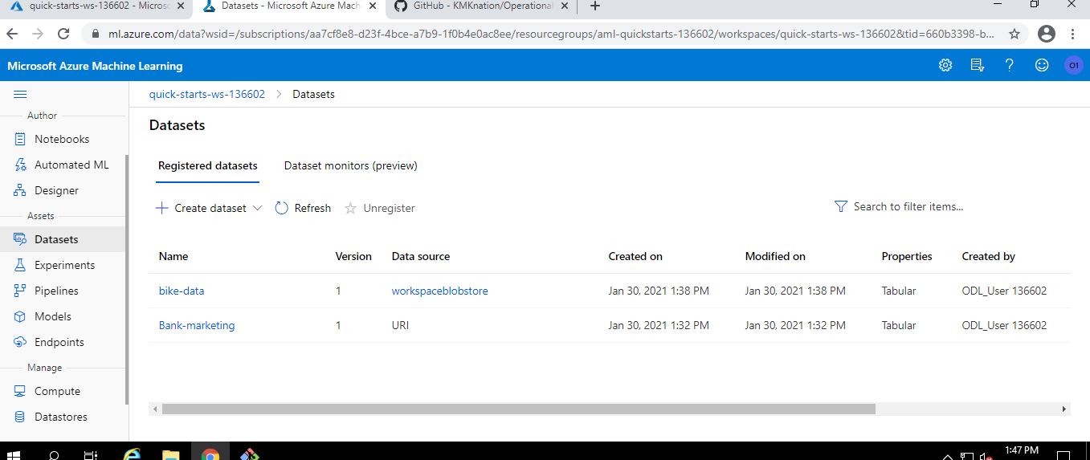Open the bike-data dataset link

click(182, 291)
